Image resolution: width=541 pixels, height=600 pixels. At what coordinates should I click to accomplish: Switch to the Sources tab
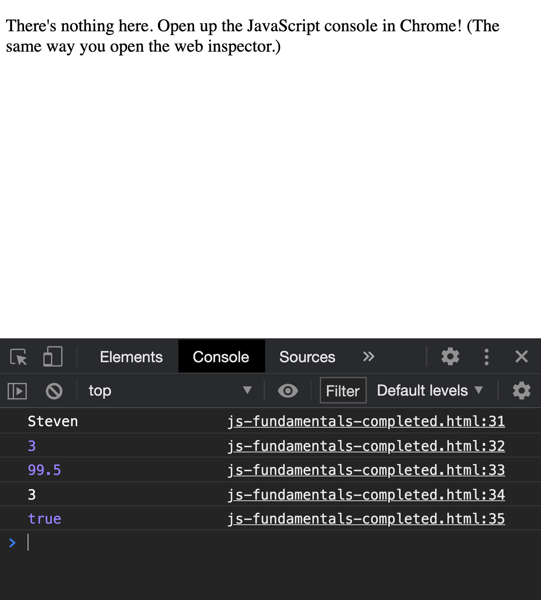[x=307, y=357]
